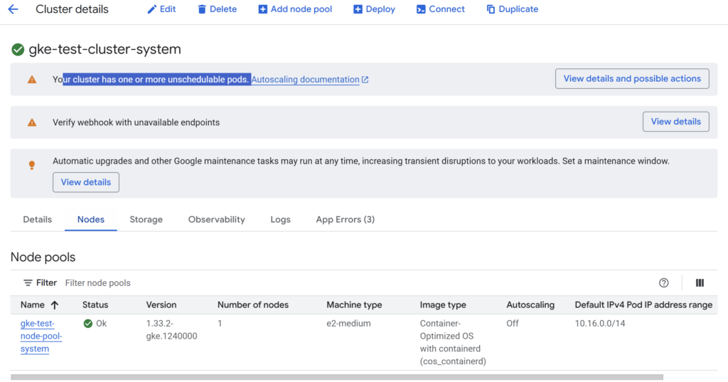Open the App Errors (3) tab

(x=345, y=219)
